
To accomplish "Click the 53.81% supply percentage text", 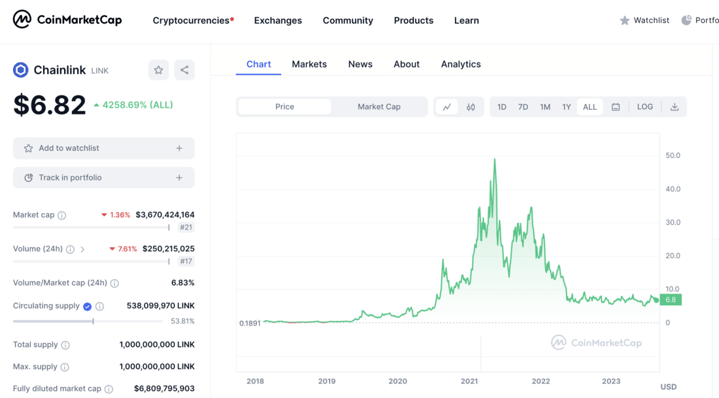I will 182,321.
